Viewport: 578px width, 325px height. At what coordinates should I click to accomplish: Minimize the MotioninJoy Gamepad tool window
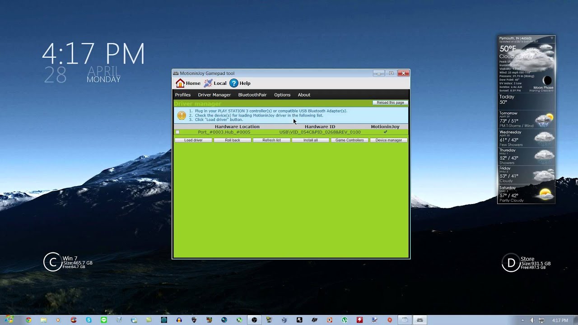tap(379, 73)
